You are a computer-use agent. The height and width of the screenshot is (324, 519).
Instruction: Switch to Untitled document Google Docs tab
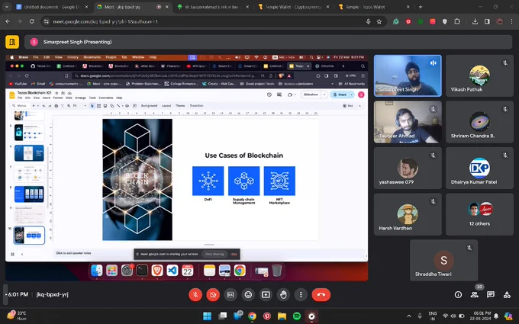coord(52,7)
